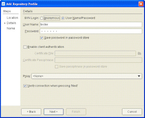Click the Certificate File text field
This screenshot has height=118, width=145.
pyautogui.click(x=95, y=53)
